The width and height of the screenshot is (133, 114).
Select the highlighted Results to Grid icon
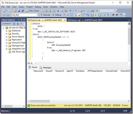pyautogui.click(x=96, y=15)
